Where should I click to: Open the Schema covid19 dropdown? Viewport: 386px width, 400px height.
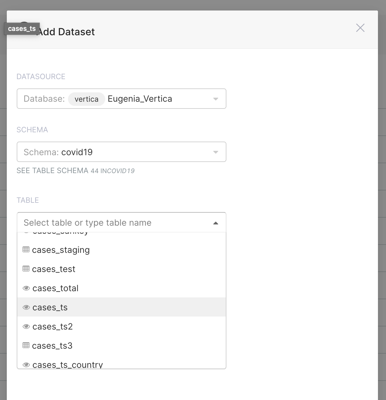point(216,152)
